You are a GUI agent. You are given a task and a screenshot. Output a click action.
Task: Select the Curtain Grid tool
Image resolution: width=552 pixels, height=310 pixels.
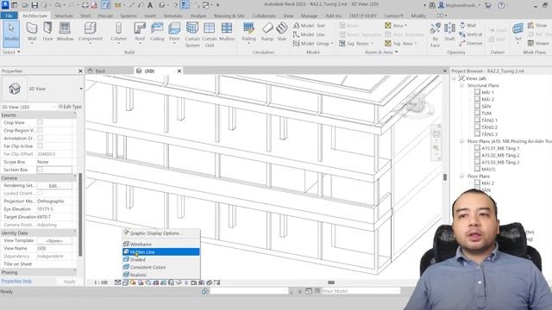[209, 34]
